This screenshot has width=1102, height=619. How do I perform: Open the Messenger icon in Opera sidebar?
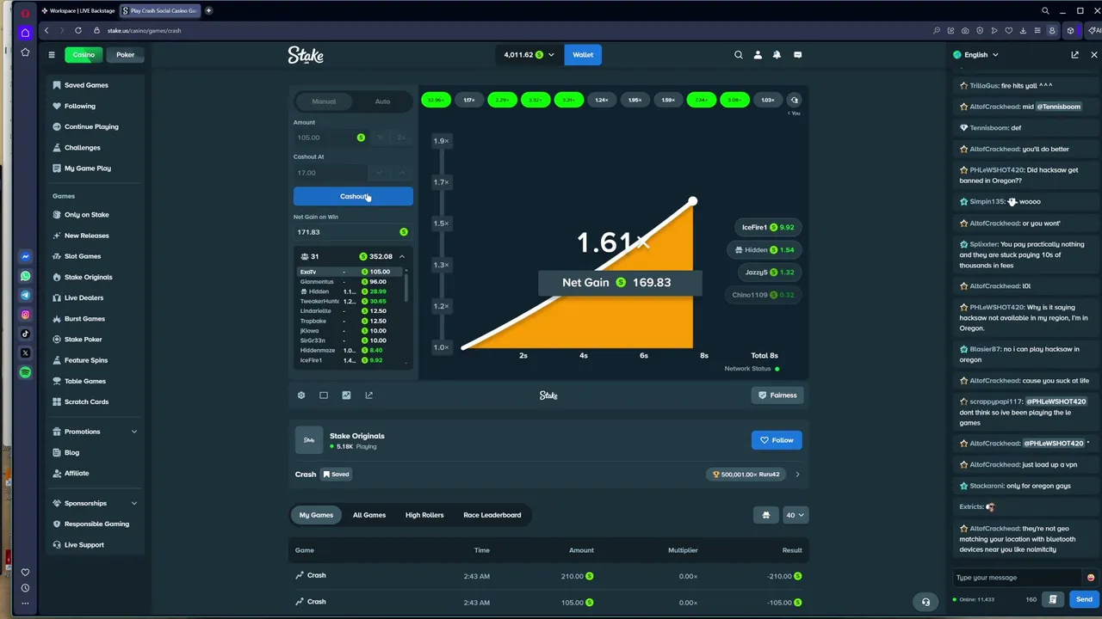click(x=25, y=256)
